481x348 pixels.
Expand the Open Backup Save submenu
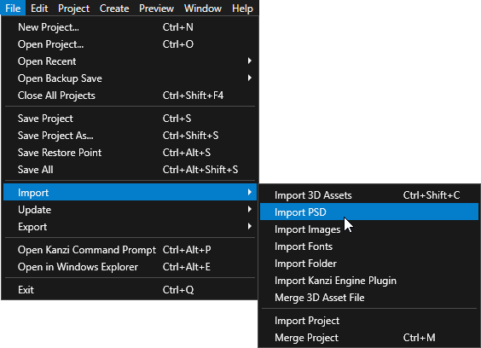[130, 78]
